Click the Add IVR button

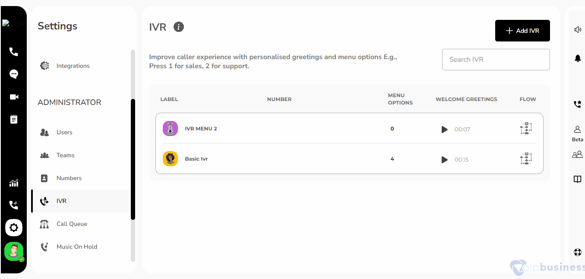(x=522, y=31)
